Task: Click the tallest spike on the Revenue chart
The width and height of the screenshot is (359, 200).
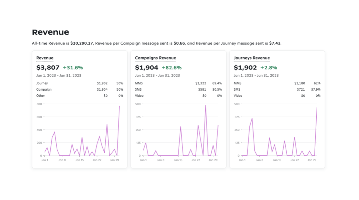Action: [119, 107]
